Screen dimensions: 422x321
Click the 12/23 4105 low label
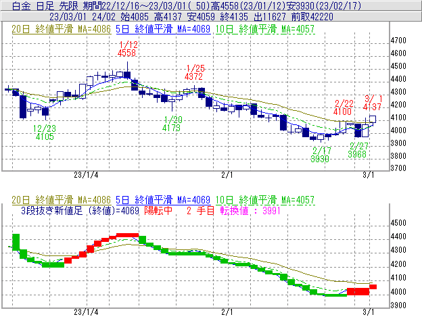45,132
